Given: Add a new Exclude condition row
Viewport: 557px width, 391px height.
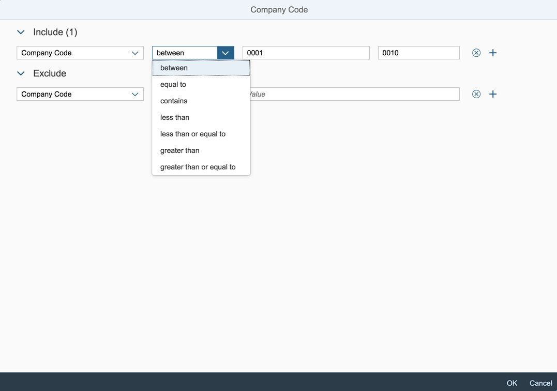Looking at the screenshot, I should coord(493,94).
